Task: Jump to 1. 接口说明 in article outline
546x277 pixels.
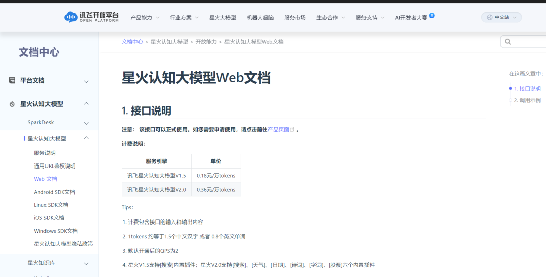Action: coord(527,89)
